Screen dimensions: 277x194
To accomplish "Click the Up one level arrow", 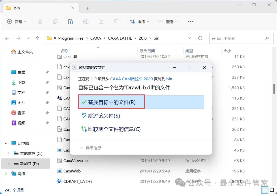I will [37, 38].
